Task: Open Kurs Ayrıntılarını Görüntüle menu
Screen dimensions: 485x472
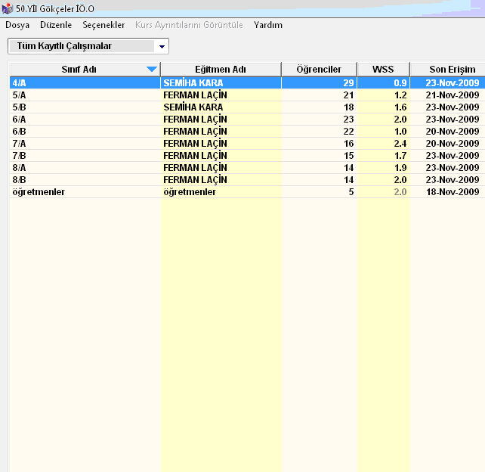Action: [189, 25]
